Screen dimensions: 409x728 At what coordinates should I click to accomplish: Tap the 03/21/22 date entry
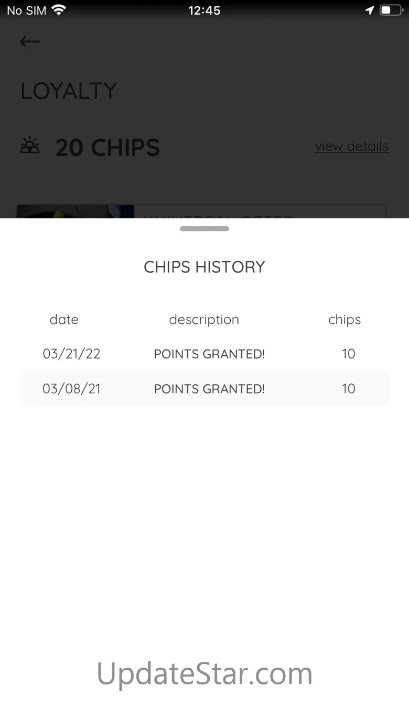pyautogui.click(x=71, y=354)
